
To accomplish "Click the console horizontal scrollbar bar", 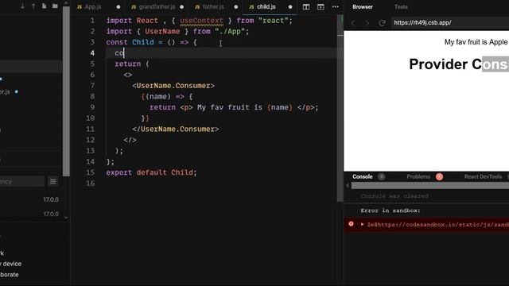I will pyautogui.click(x=430, y=185).
